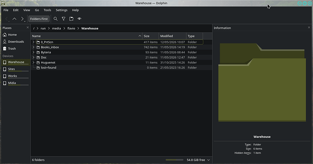Screen dimensions: 313x164
Task: Open the Settings menu
Action: (62, 10)
